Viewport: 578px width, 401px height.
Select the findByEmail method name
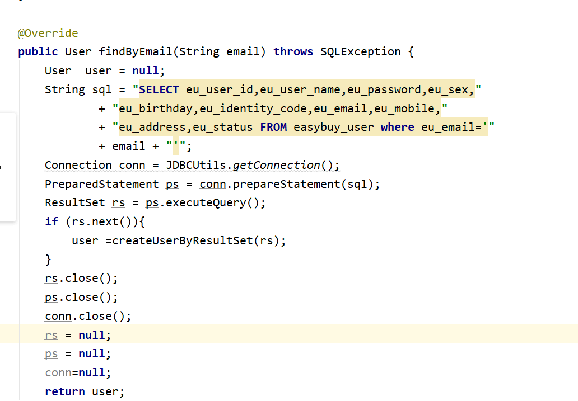pos(135,51)
